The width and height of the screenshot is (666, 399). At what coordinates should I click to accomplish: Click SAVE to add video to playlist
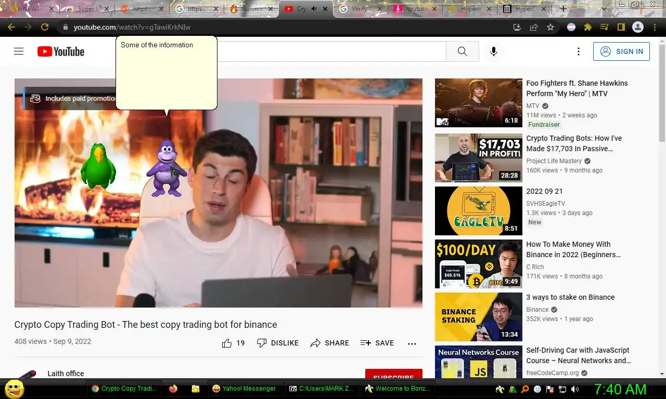(x=377, y=343)
